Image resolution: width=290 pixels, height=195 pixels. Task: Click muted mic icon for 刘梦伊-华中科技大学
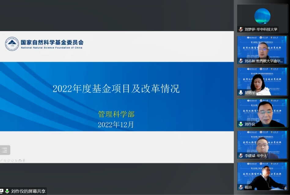click(241, 29)
